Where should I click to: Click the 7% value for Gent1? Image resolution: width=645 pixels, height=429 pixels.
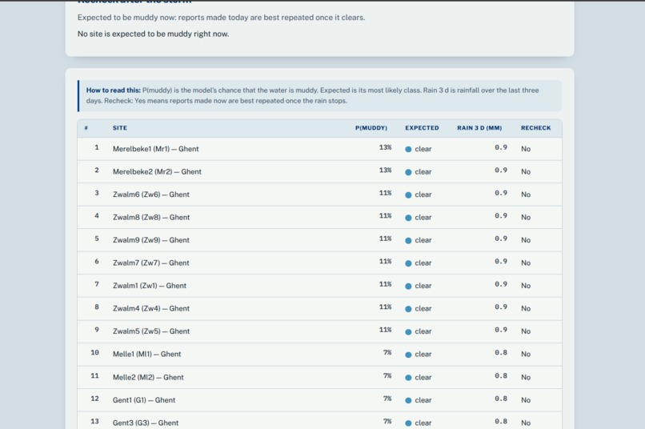(x=387, y=399)
